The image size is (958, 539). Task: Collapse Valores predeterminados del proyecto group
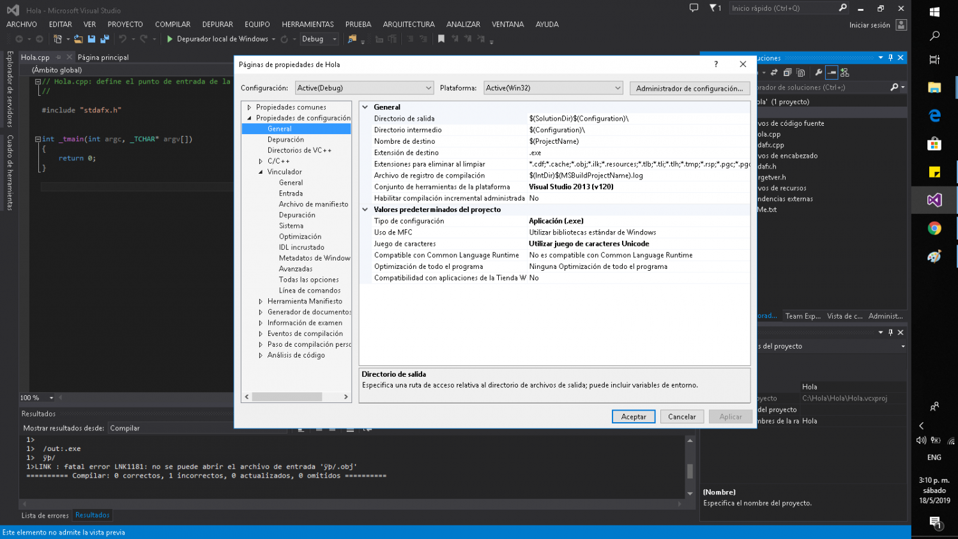(x=365, y=209)
